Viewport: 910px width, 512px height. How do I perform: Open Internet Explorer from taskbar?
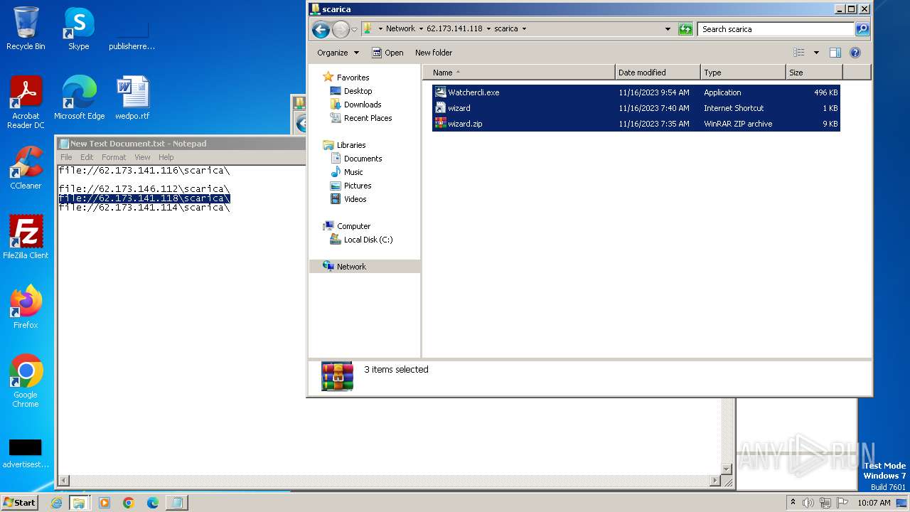pos(56,503)
